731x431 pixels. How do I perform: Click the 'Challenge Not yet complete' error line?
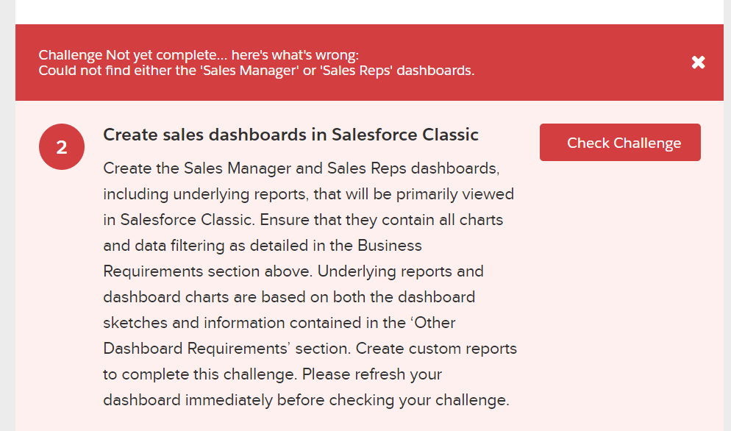(199, 55)
